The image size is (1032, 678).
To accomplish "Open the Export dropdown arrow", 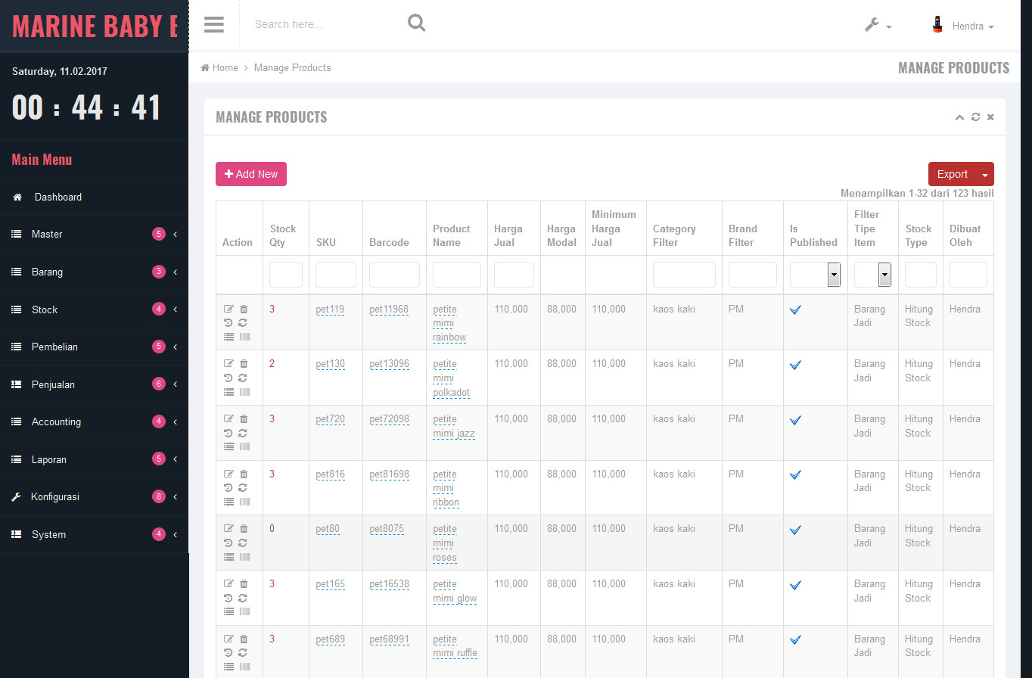I will coord(984,174).
